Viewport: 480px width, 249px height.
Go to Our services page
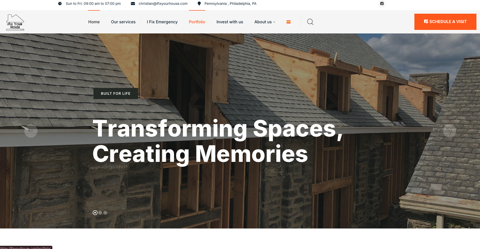[x=123, y=22]
